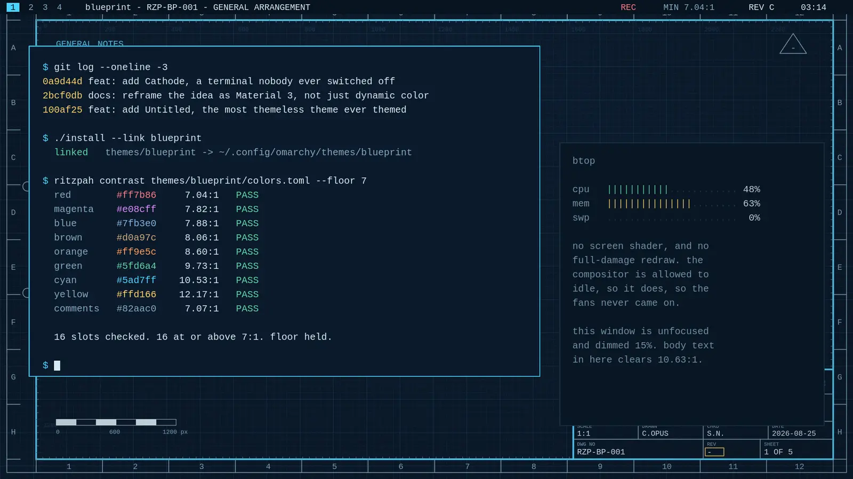Click PASS in the comments row

pyautogui.click(x=247, y=309)
